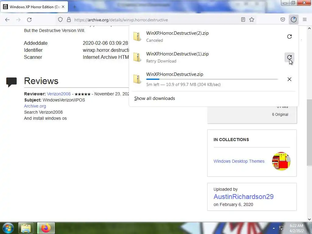Open Windows Desktop Themes collection link
The width and height of the screenshot is (312, 234).
239,161
